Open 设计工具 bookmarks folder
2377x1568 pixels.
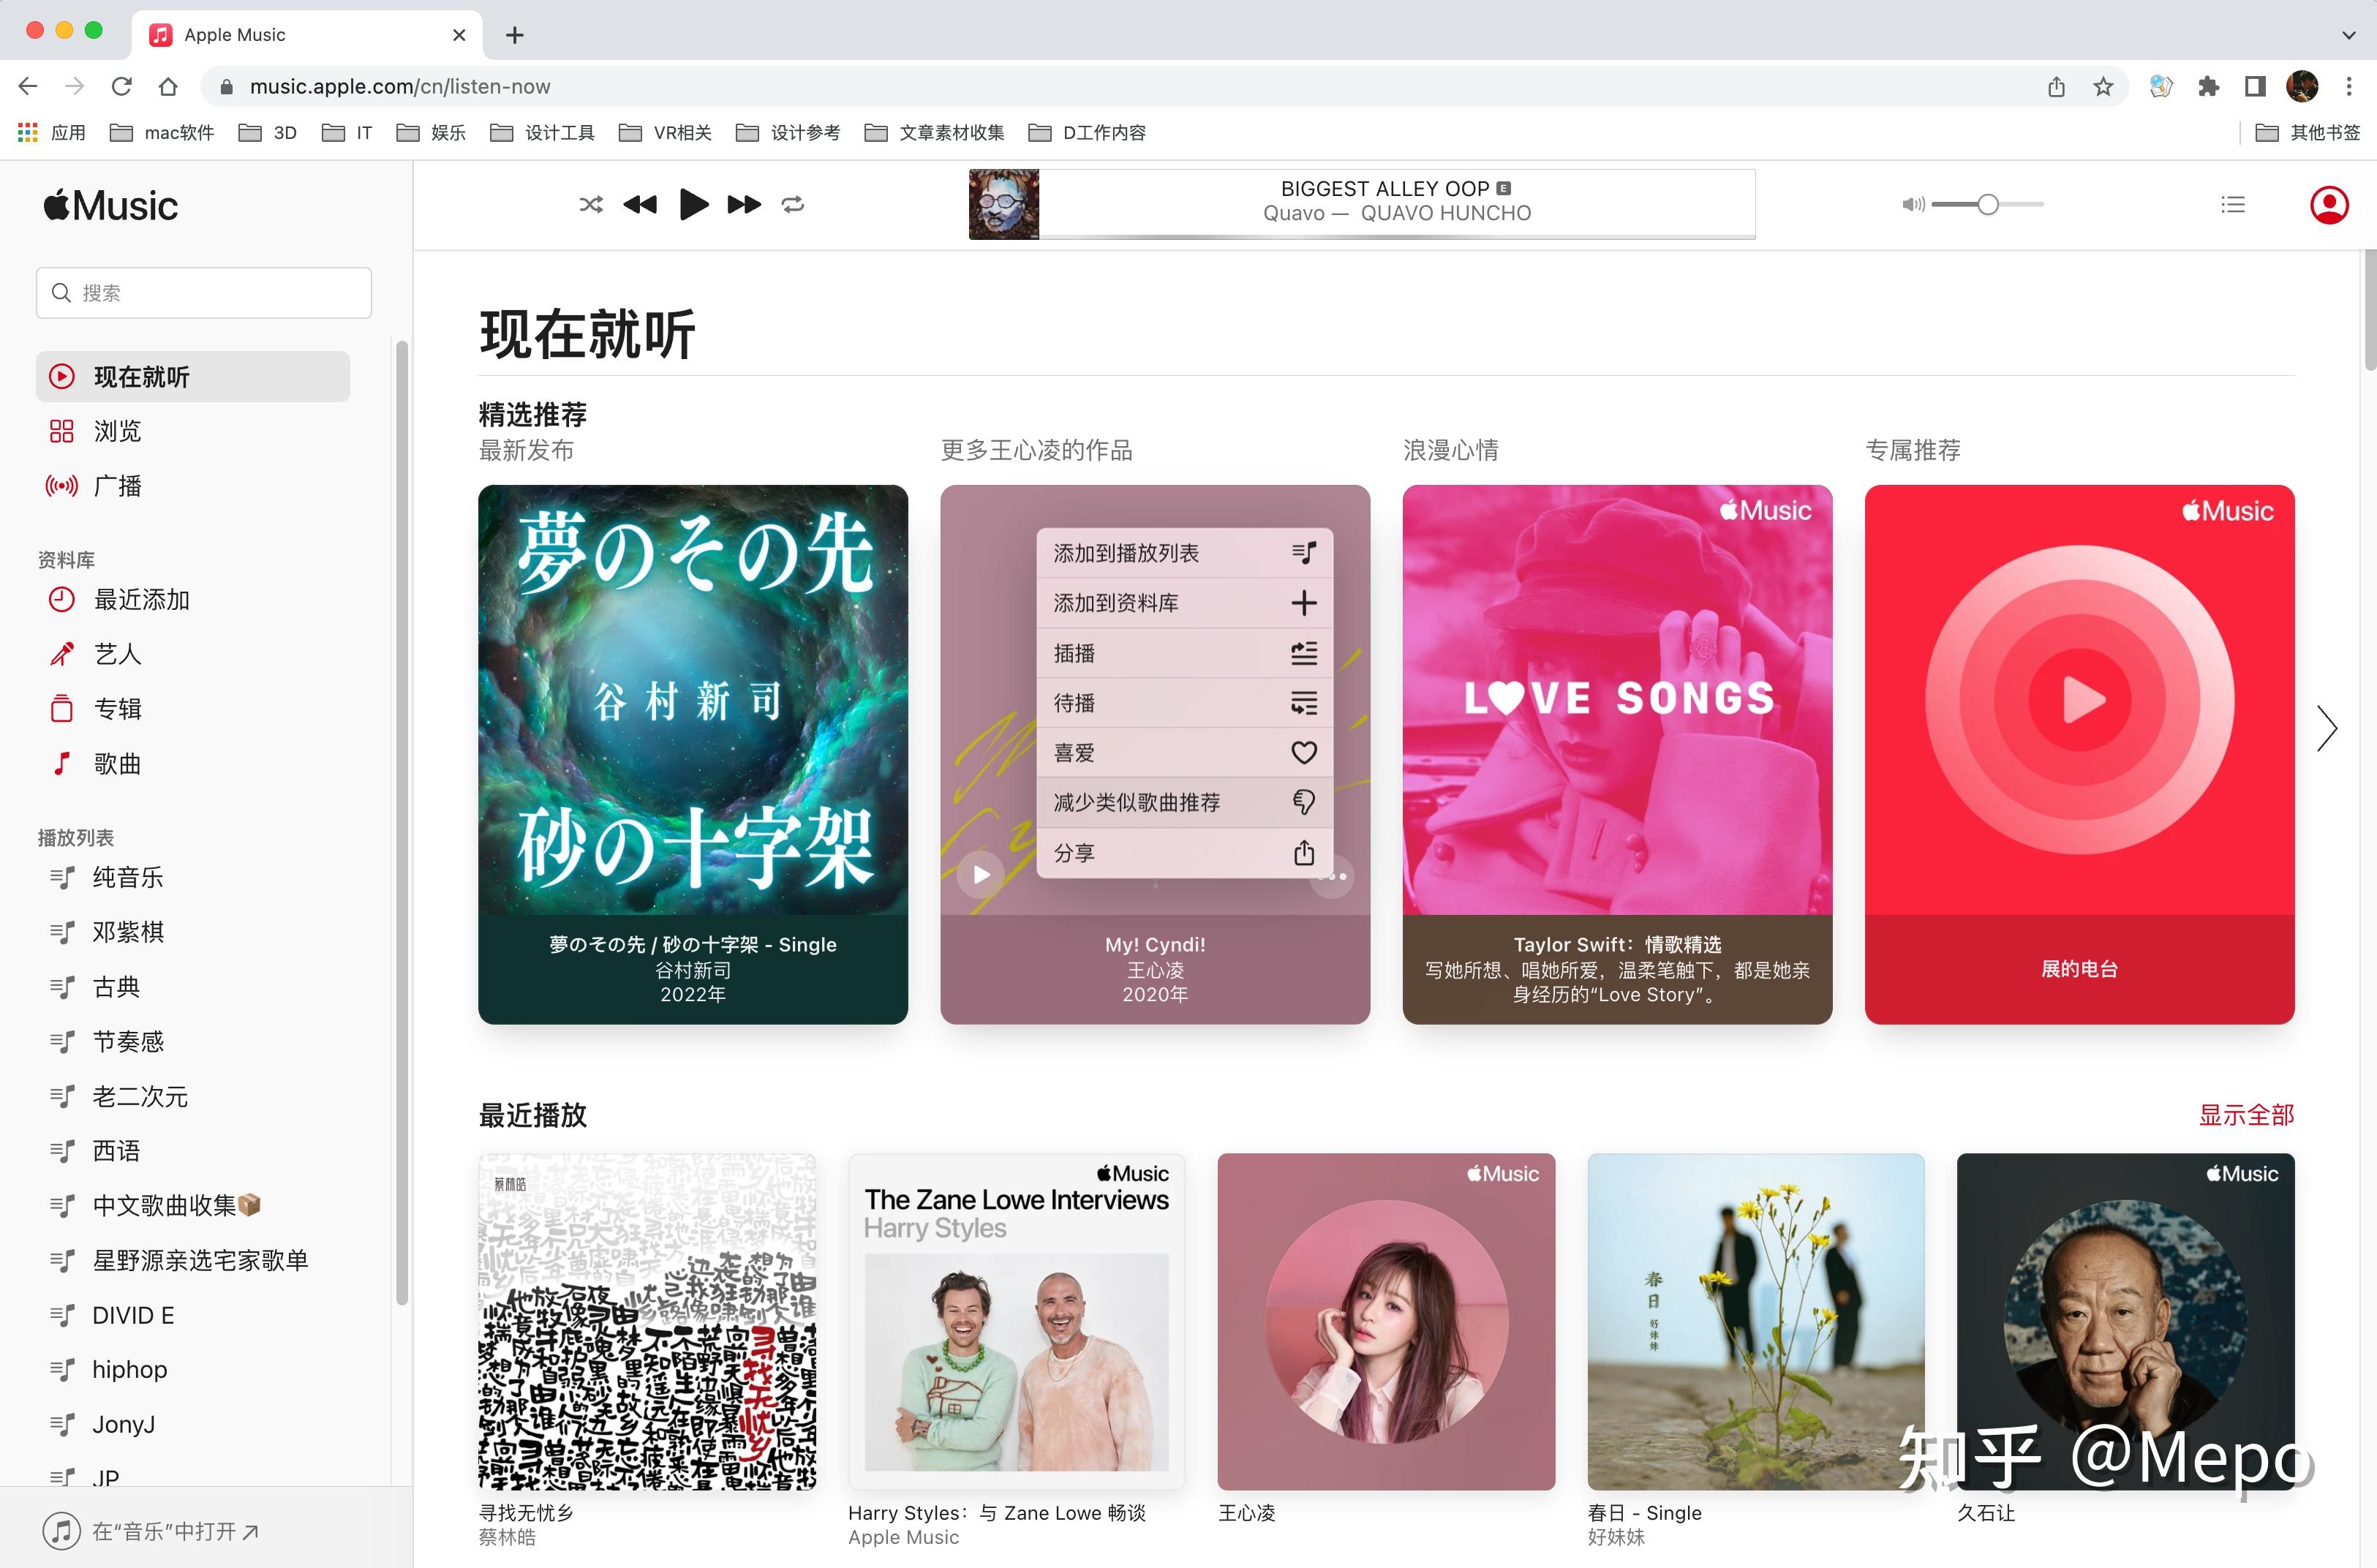click(542, 133)
